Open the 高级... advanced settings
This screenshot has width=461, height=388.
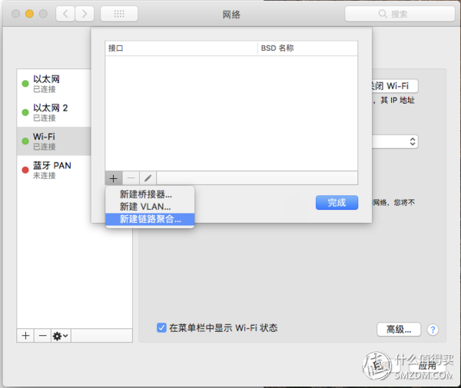[x=399, y=330]
